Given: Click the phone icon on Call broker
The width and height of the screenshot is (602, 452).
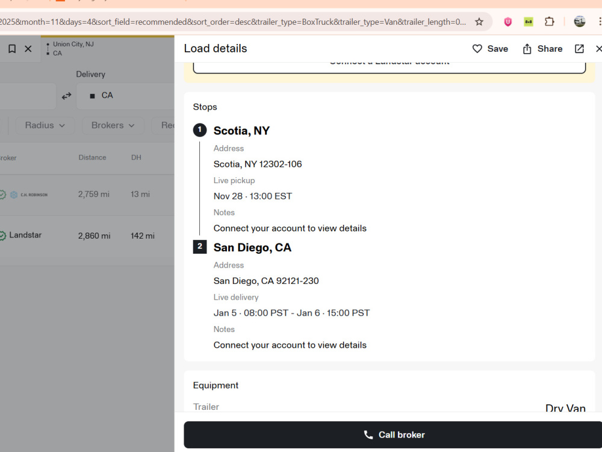Looking at the screenshot, I should coord(368,435).
